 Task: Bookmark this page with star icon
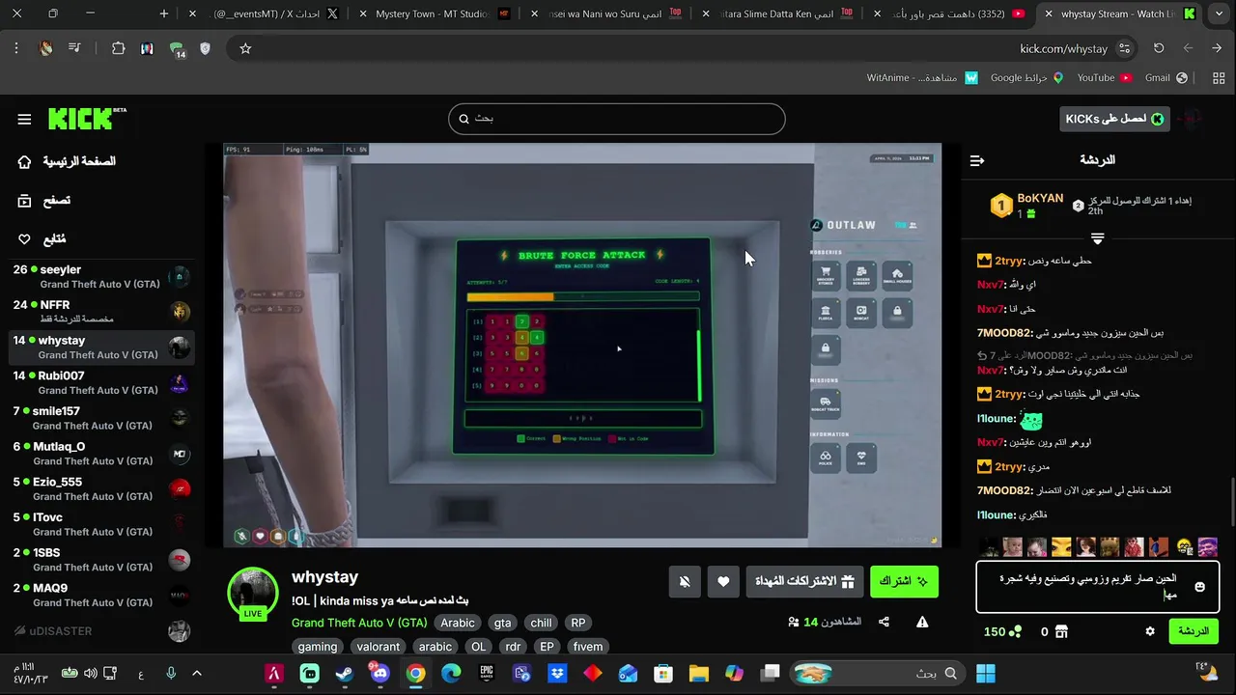pyautogui.click(x=245, y=48)
